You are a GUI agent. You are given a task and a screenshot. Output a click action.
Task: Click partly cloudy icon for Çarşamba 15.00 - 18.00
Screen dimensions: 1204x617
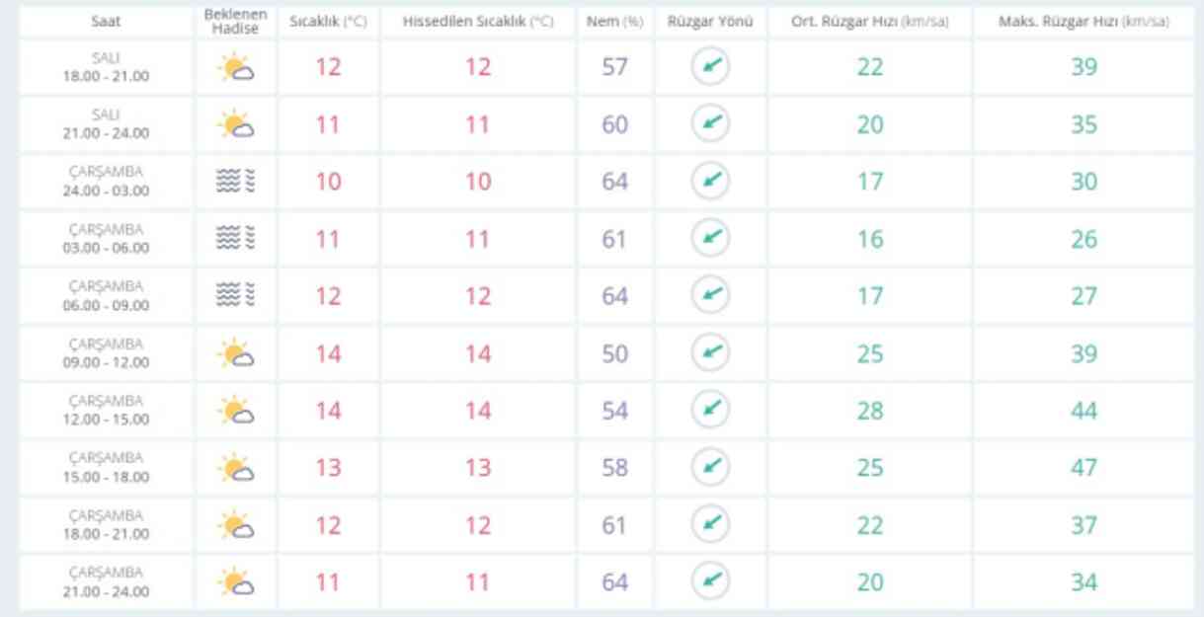coord(236,468)
